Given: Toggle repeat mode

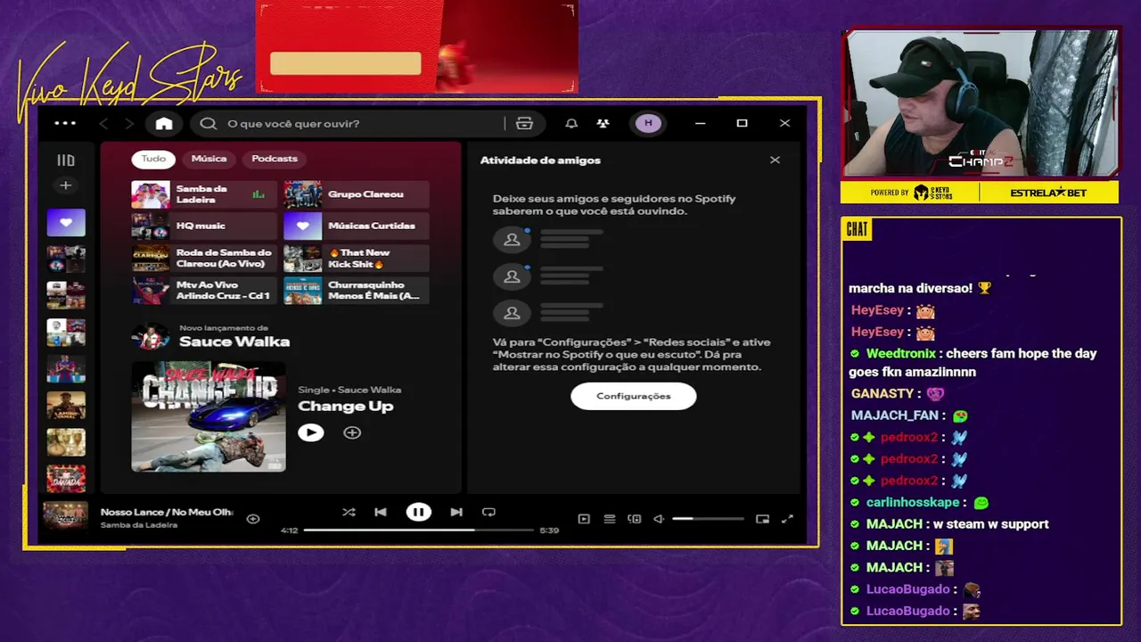Looking at the screenshot, I should (x=488, y=512).
